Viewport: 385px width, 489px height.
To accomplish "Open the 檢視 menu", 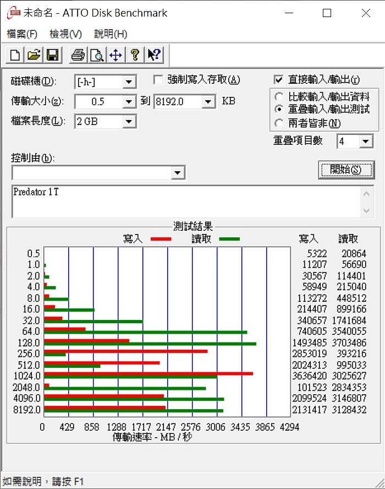I will [65, 34].
